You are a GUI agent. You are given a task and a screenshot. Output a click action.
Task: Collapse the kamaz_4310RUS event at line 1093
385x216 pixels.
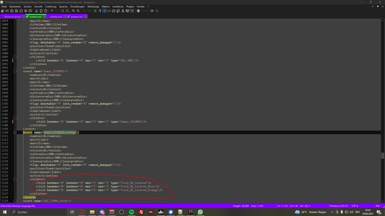tap(15, 71)
